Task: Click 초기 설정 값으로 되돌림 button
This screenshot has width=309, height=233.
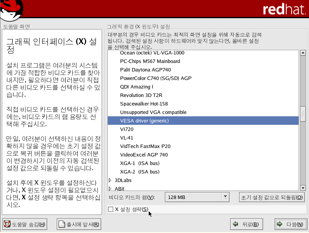Action: (272, 197)
